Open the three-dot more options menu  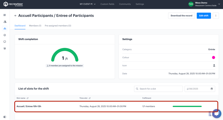point(216,16)
